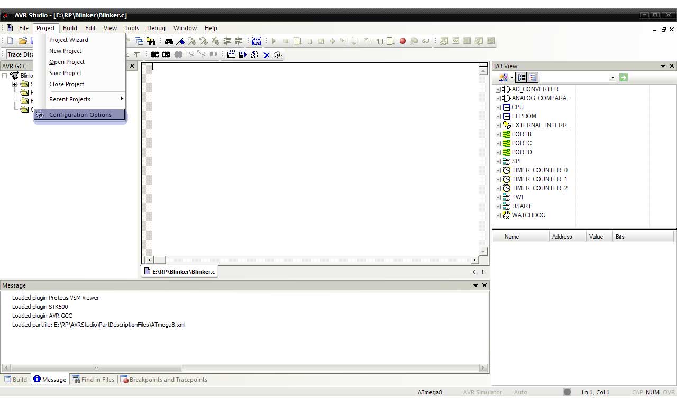Click the Bits column header
This screenshot has width=677, height=406.
click(644, 237)
